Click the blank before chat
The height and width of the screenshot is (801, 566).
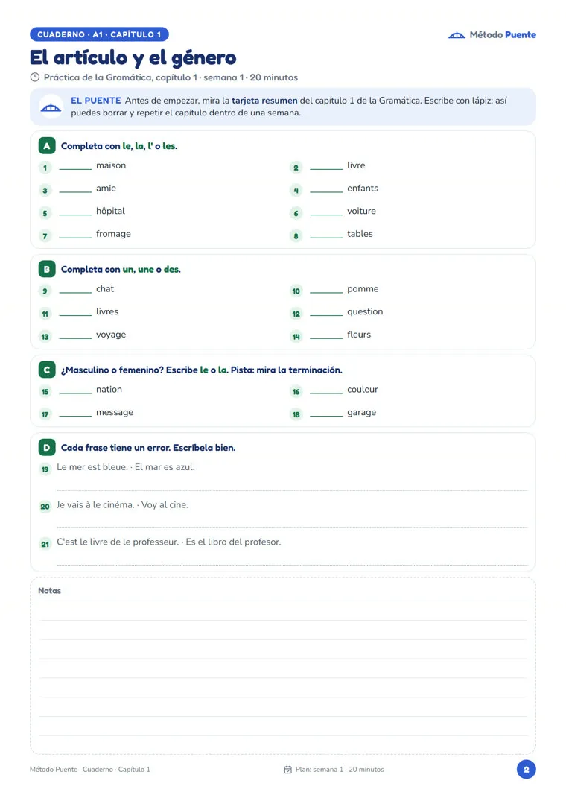[x=75, y=290]
